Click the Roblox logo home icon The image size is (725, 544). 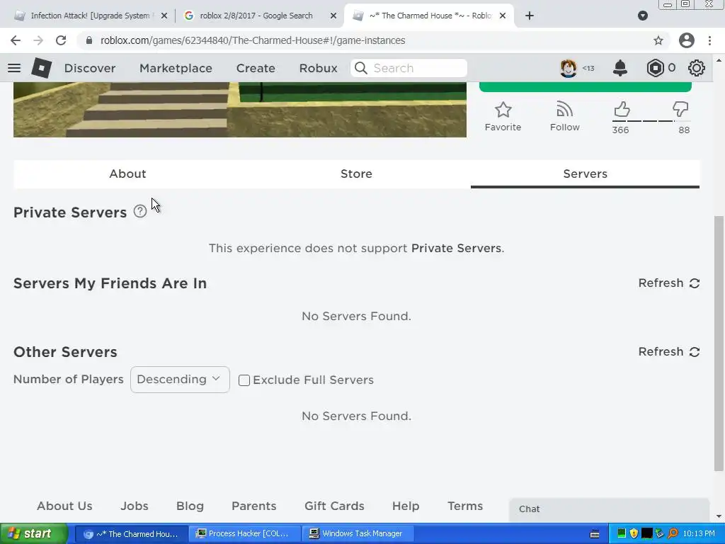point(41,68)
